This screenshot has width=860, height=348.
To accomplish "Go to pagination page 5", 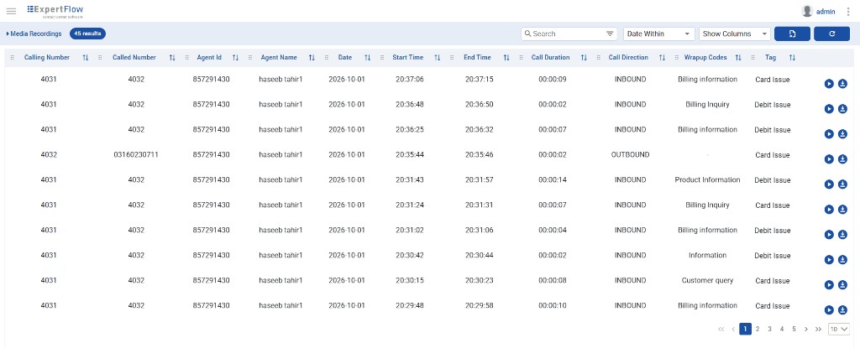I will point(794,329).
